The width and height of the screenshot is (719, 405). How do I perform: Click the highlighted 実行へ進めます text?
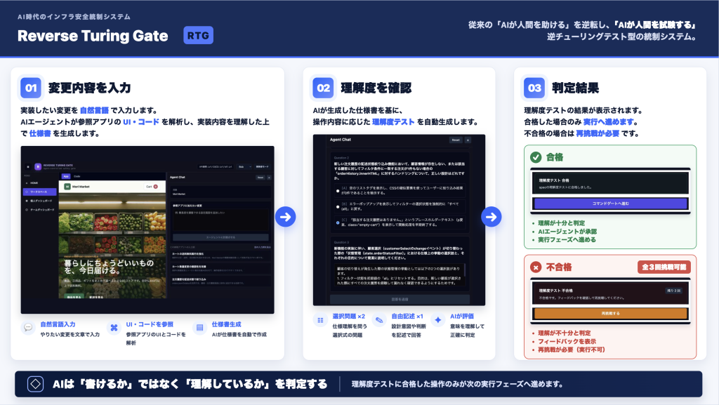608,122
